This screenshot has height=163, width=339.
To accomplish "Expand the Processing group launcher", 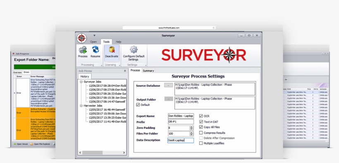I will click(x=101, y=65).
